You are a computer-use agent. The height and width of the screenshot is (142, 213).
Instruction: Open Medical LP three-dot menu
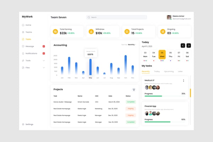184,81
